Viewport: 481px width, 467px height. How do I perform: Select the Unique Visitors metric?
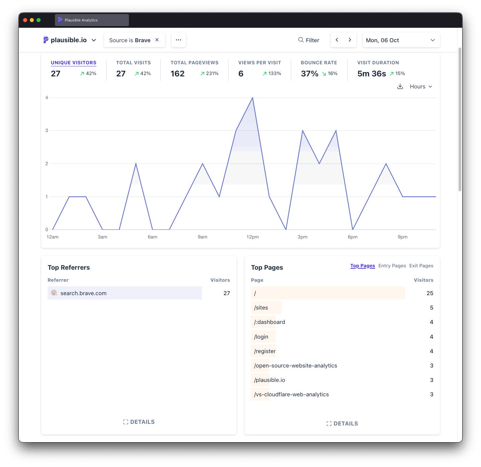coord(73,63)
